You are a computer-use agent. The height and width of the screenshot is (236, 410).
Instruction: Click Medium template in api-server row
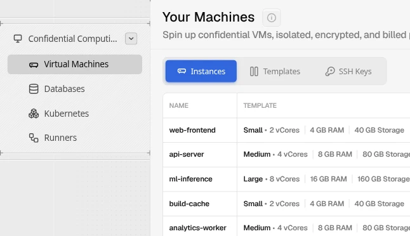(x=257, y=154)
